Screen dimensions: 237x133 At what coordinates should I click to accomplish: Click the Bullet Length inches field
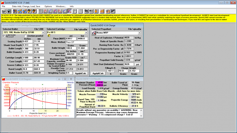click(27, 48)
